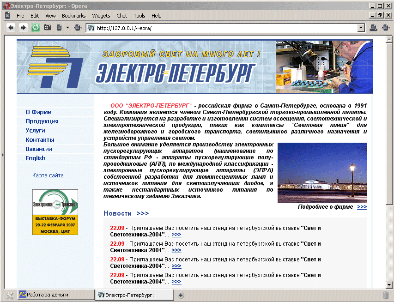Go back with the Back arrow button
Image resolution: width=394 pixels, height=302 pixels.
tap(11, 28)
